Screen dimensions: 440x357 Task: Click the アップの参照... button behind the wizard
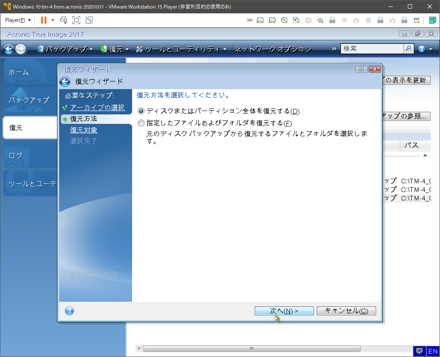coord(406,116)
